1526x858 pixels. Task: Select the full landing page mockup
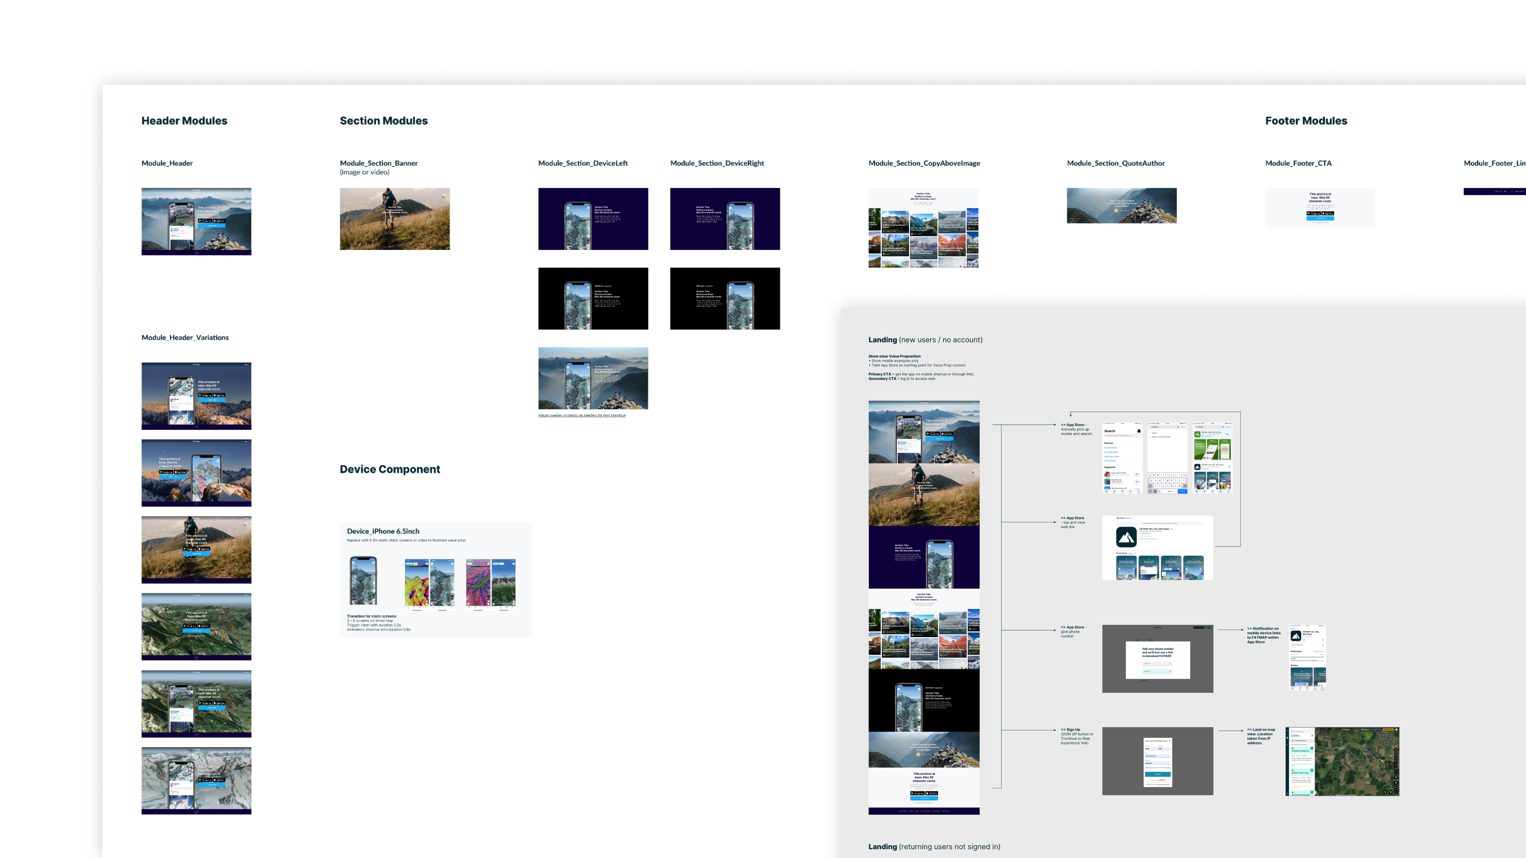click(924, 607)
